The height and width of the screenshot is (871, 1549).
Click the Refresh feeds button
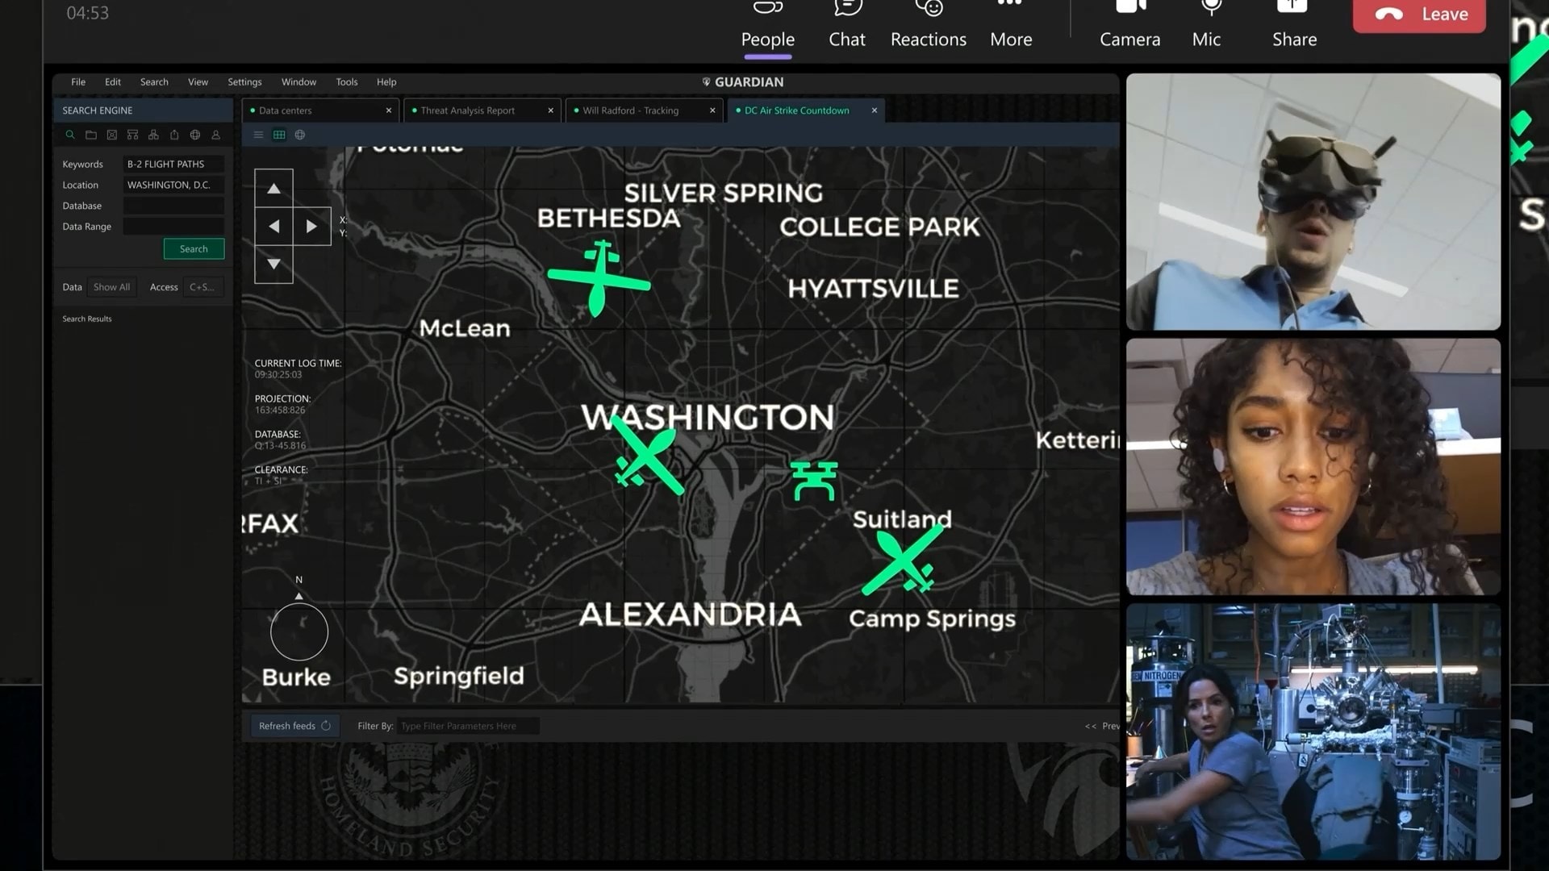tap(294, 726)
